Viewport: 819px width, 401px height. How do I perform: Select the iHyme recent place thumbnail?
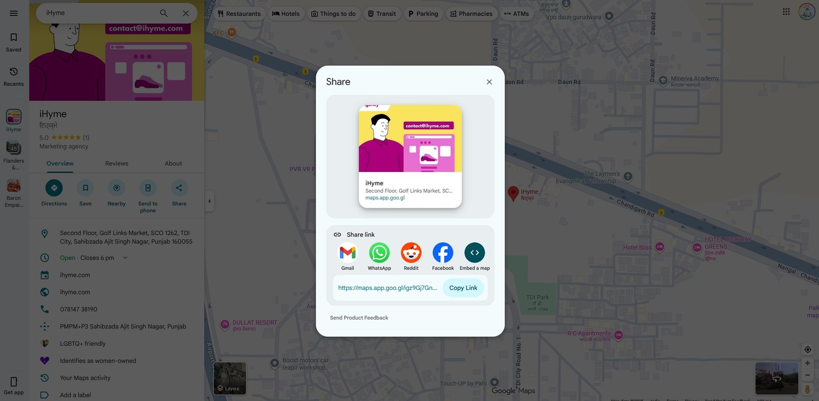(x=14, y=117)
